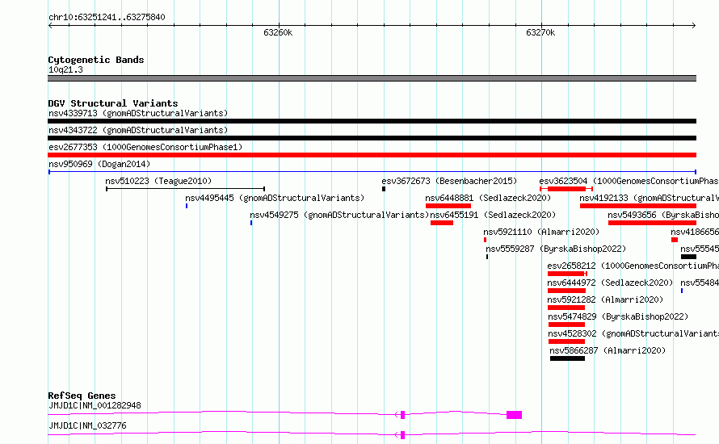
Task: Click red bar under nsv4192133
Action: (x=638, y=206)
